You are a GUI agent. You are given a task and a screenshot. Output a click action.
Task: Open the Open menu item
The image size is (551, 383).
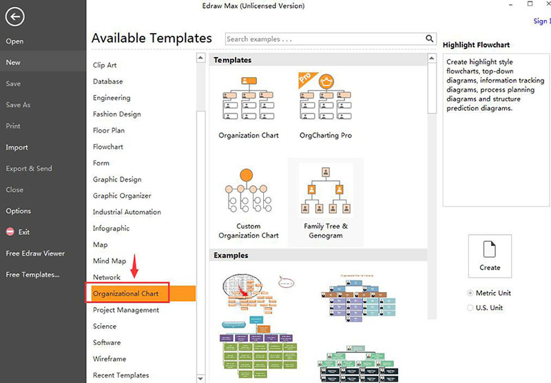pyautogui.click(x=14, y=41)
